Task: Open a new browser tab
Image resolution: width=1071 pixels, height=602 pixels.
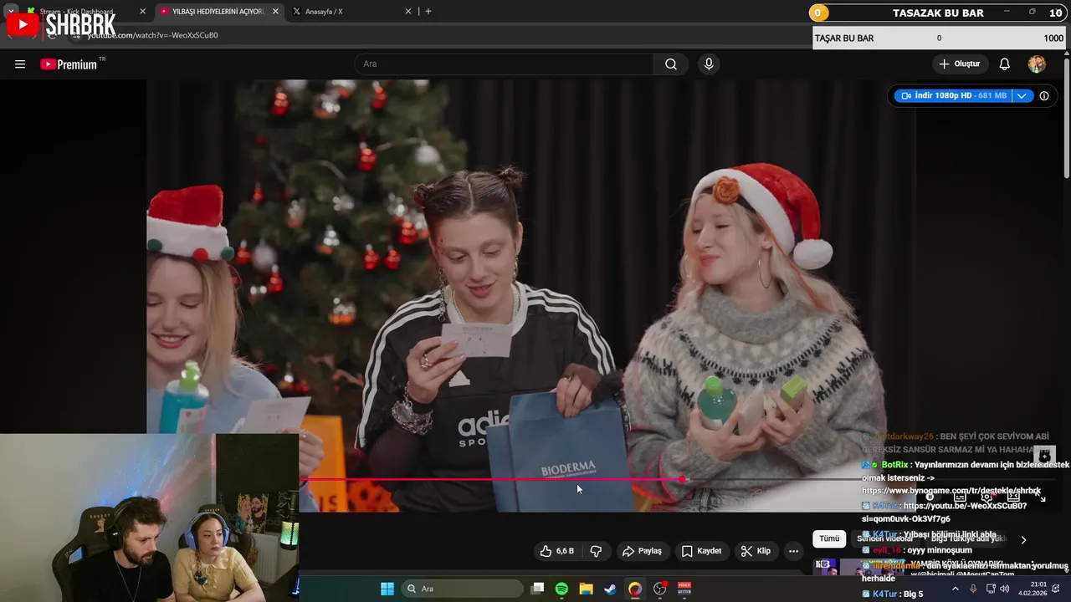Action: [x=428, y=12]
